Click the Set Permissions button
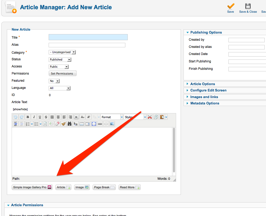266x216 pixels. [63, 73]
